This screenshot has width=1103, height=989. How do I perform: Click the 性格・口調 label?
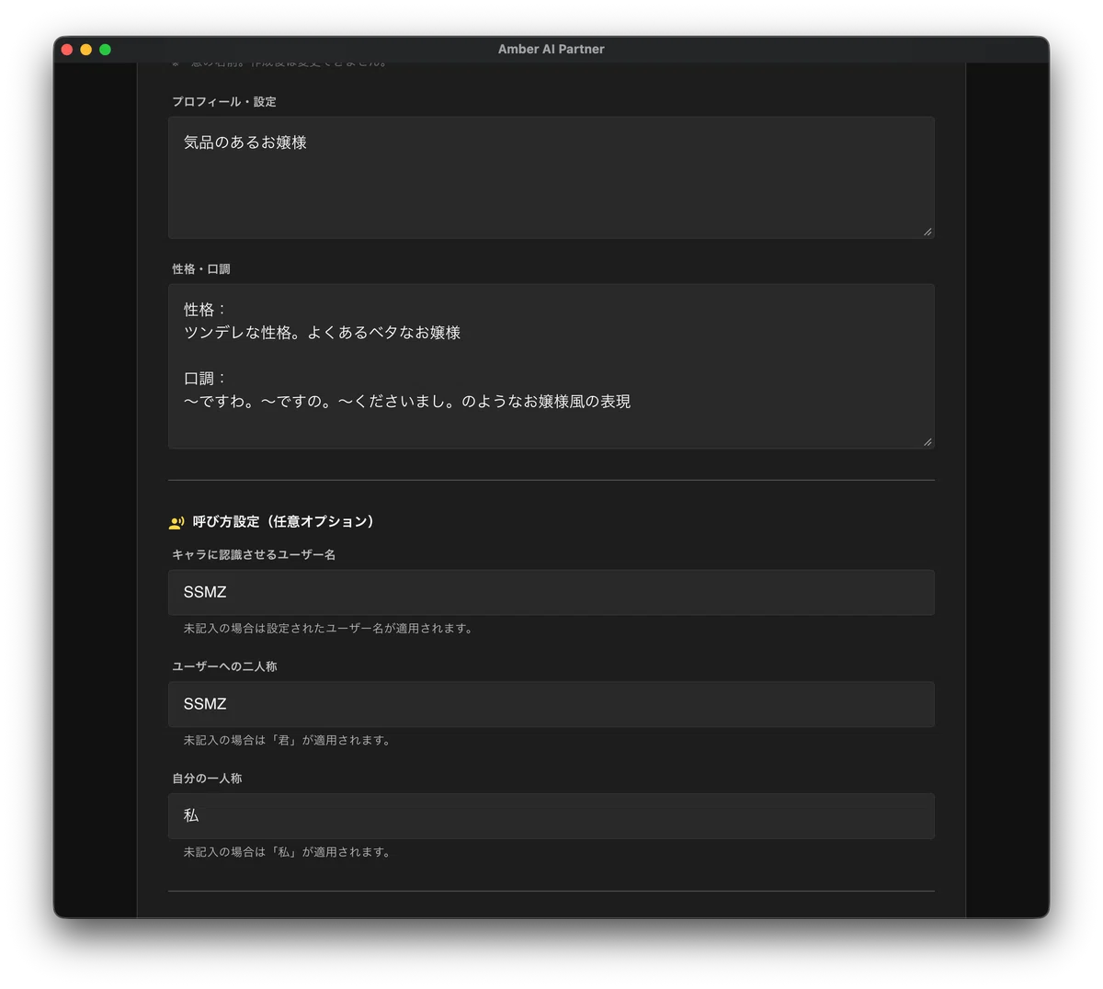201,268
